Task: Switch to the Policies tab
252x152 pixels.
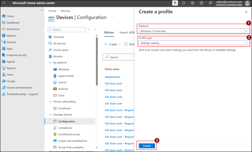Action: click(x=109, y=33)
